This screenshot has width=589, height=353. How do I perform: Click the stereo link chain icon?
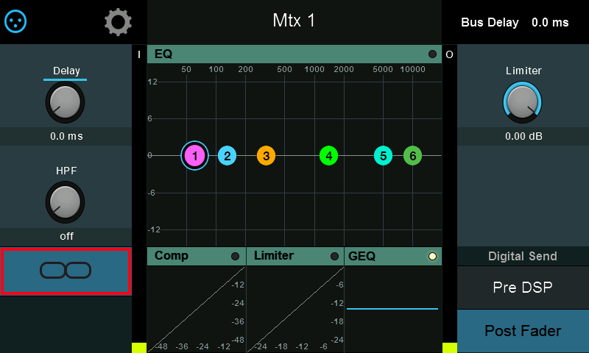[x=66, y=271]
